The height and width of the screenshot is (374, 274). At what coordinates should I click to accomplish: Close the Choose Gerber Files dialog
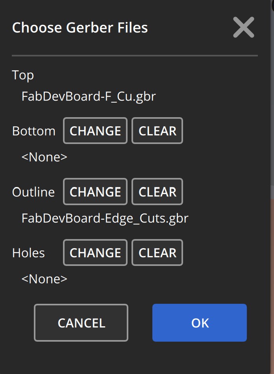click(243, 28)
